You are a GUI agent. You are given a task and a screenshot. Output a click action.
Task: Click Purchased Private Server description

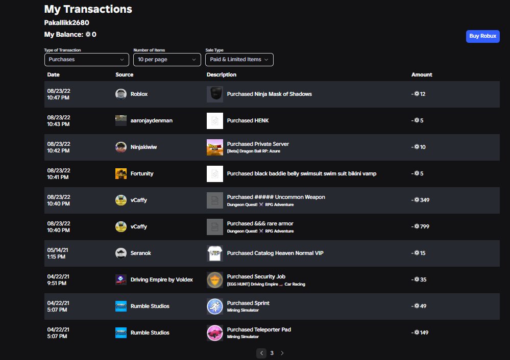pyautogui.click(x=258, y=144)
